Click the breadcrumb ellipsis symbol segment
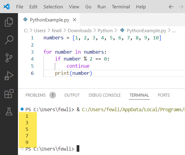 coord(174,31)
